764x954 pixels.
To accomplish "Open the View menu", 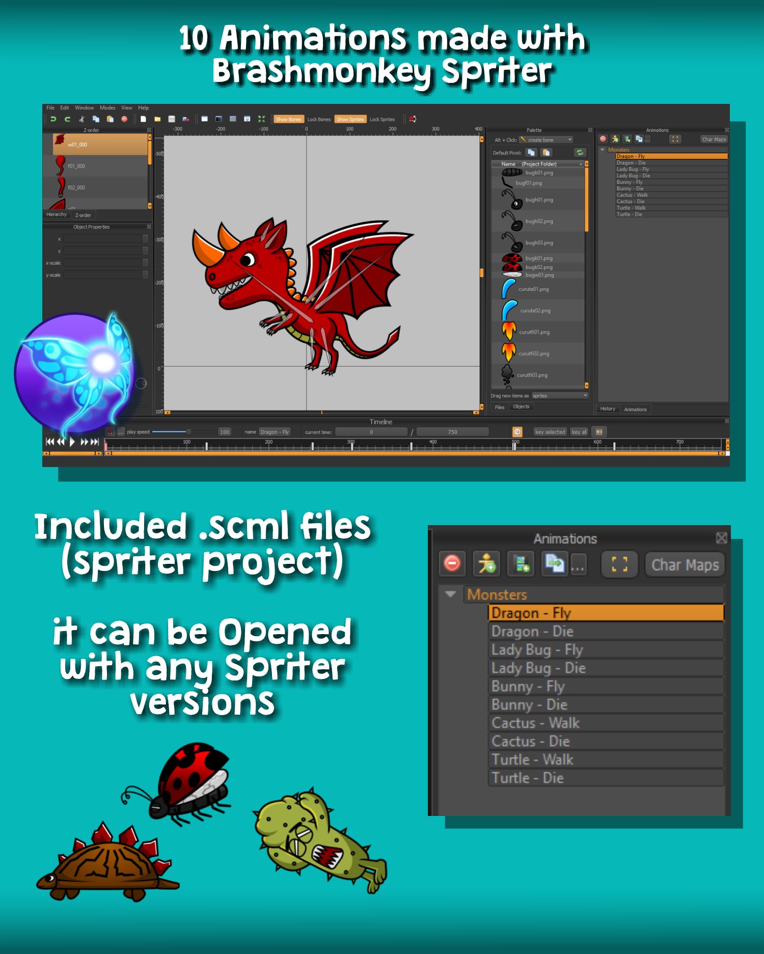I will click(127, 108).
